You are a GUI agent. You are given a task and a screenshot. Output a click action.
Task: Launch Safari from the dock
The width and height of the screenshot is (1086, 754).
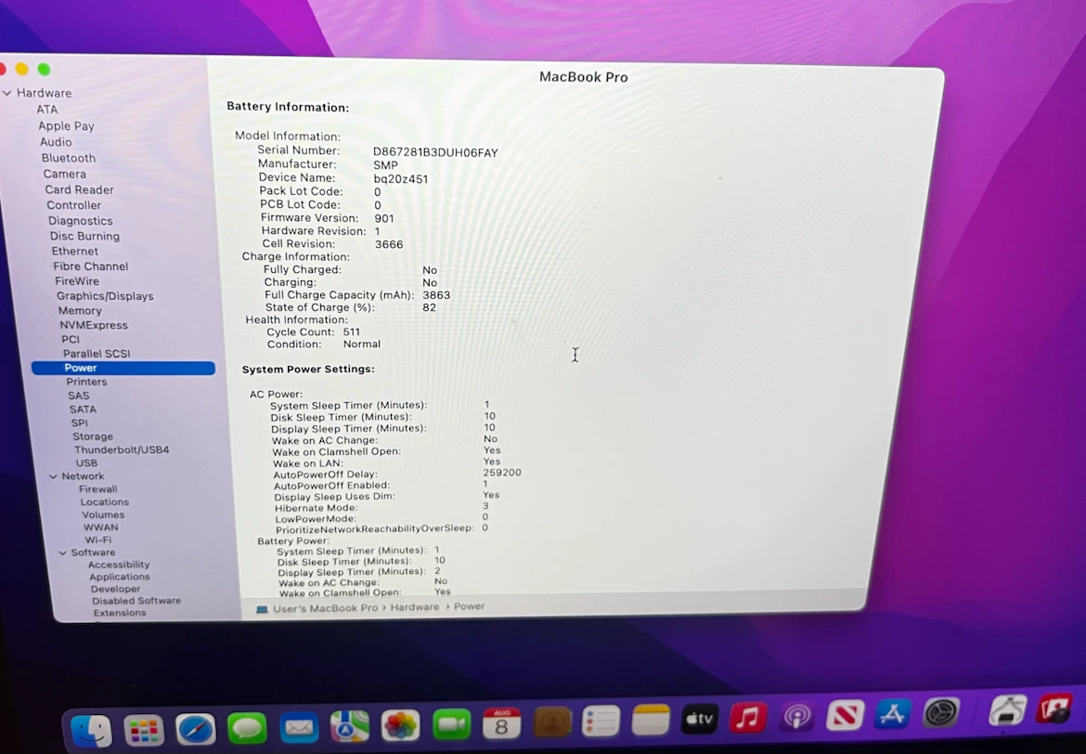195,729
